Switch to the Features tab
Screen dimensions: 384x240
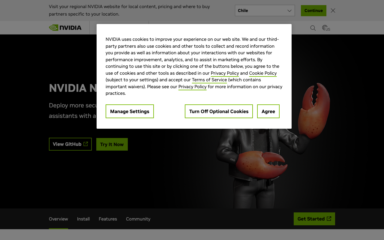click(x=108, y=219)
